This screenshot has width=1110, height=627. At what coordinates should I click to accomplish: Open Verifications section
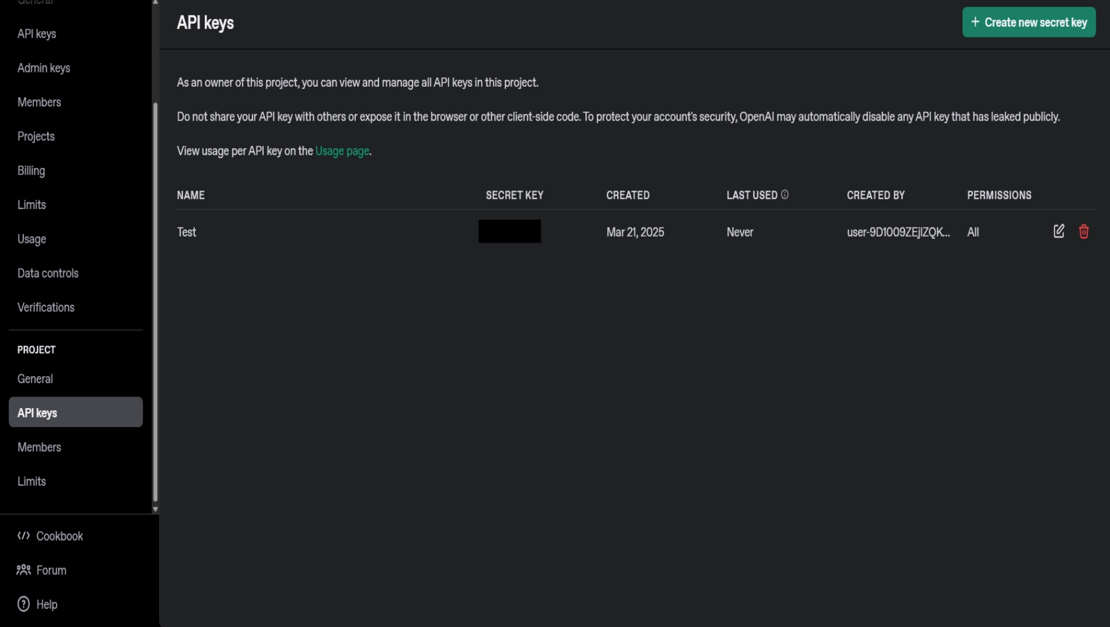point(45,307)
